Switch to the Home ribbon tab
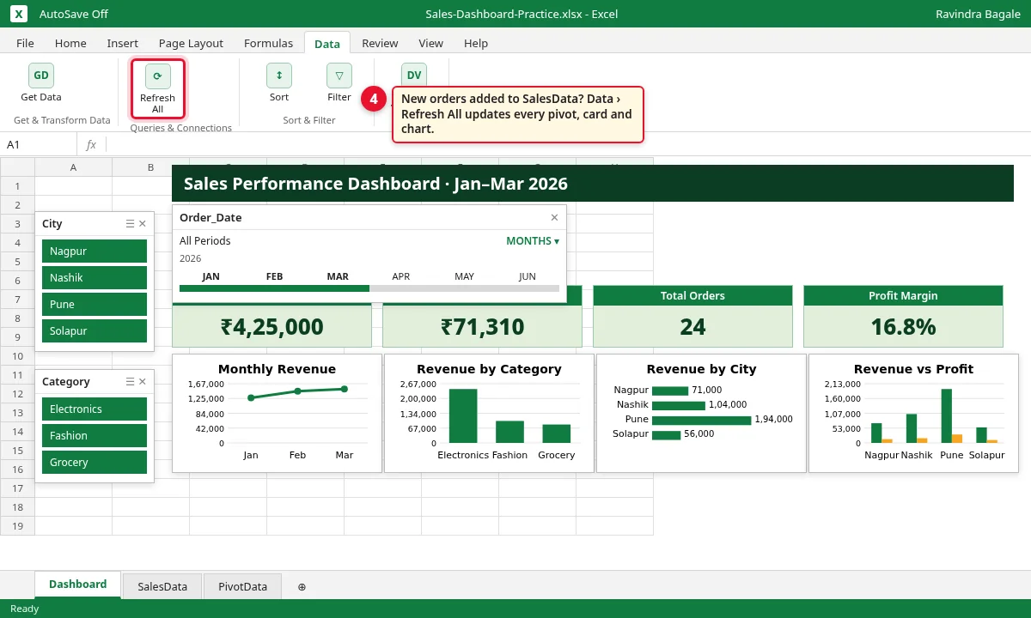This screenshot has width=1031, height=618. click(x=70, y=43)
